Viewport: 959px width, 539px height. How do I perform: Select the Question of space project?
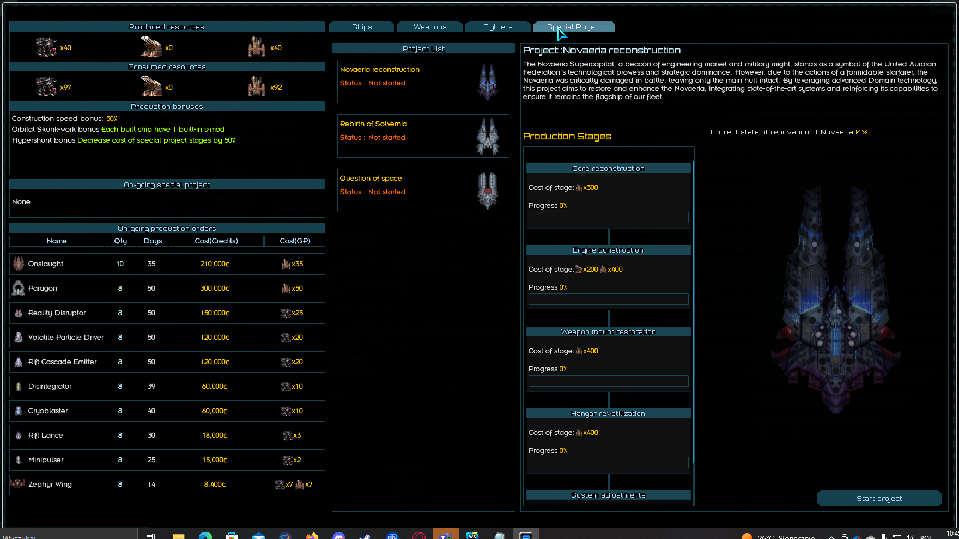[423, 191]
